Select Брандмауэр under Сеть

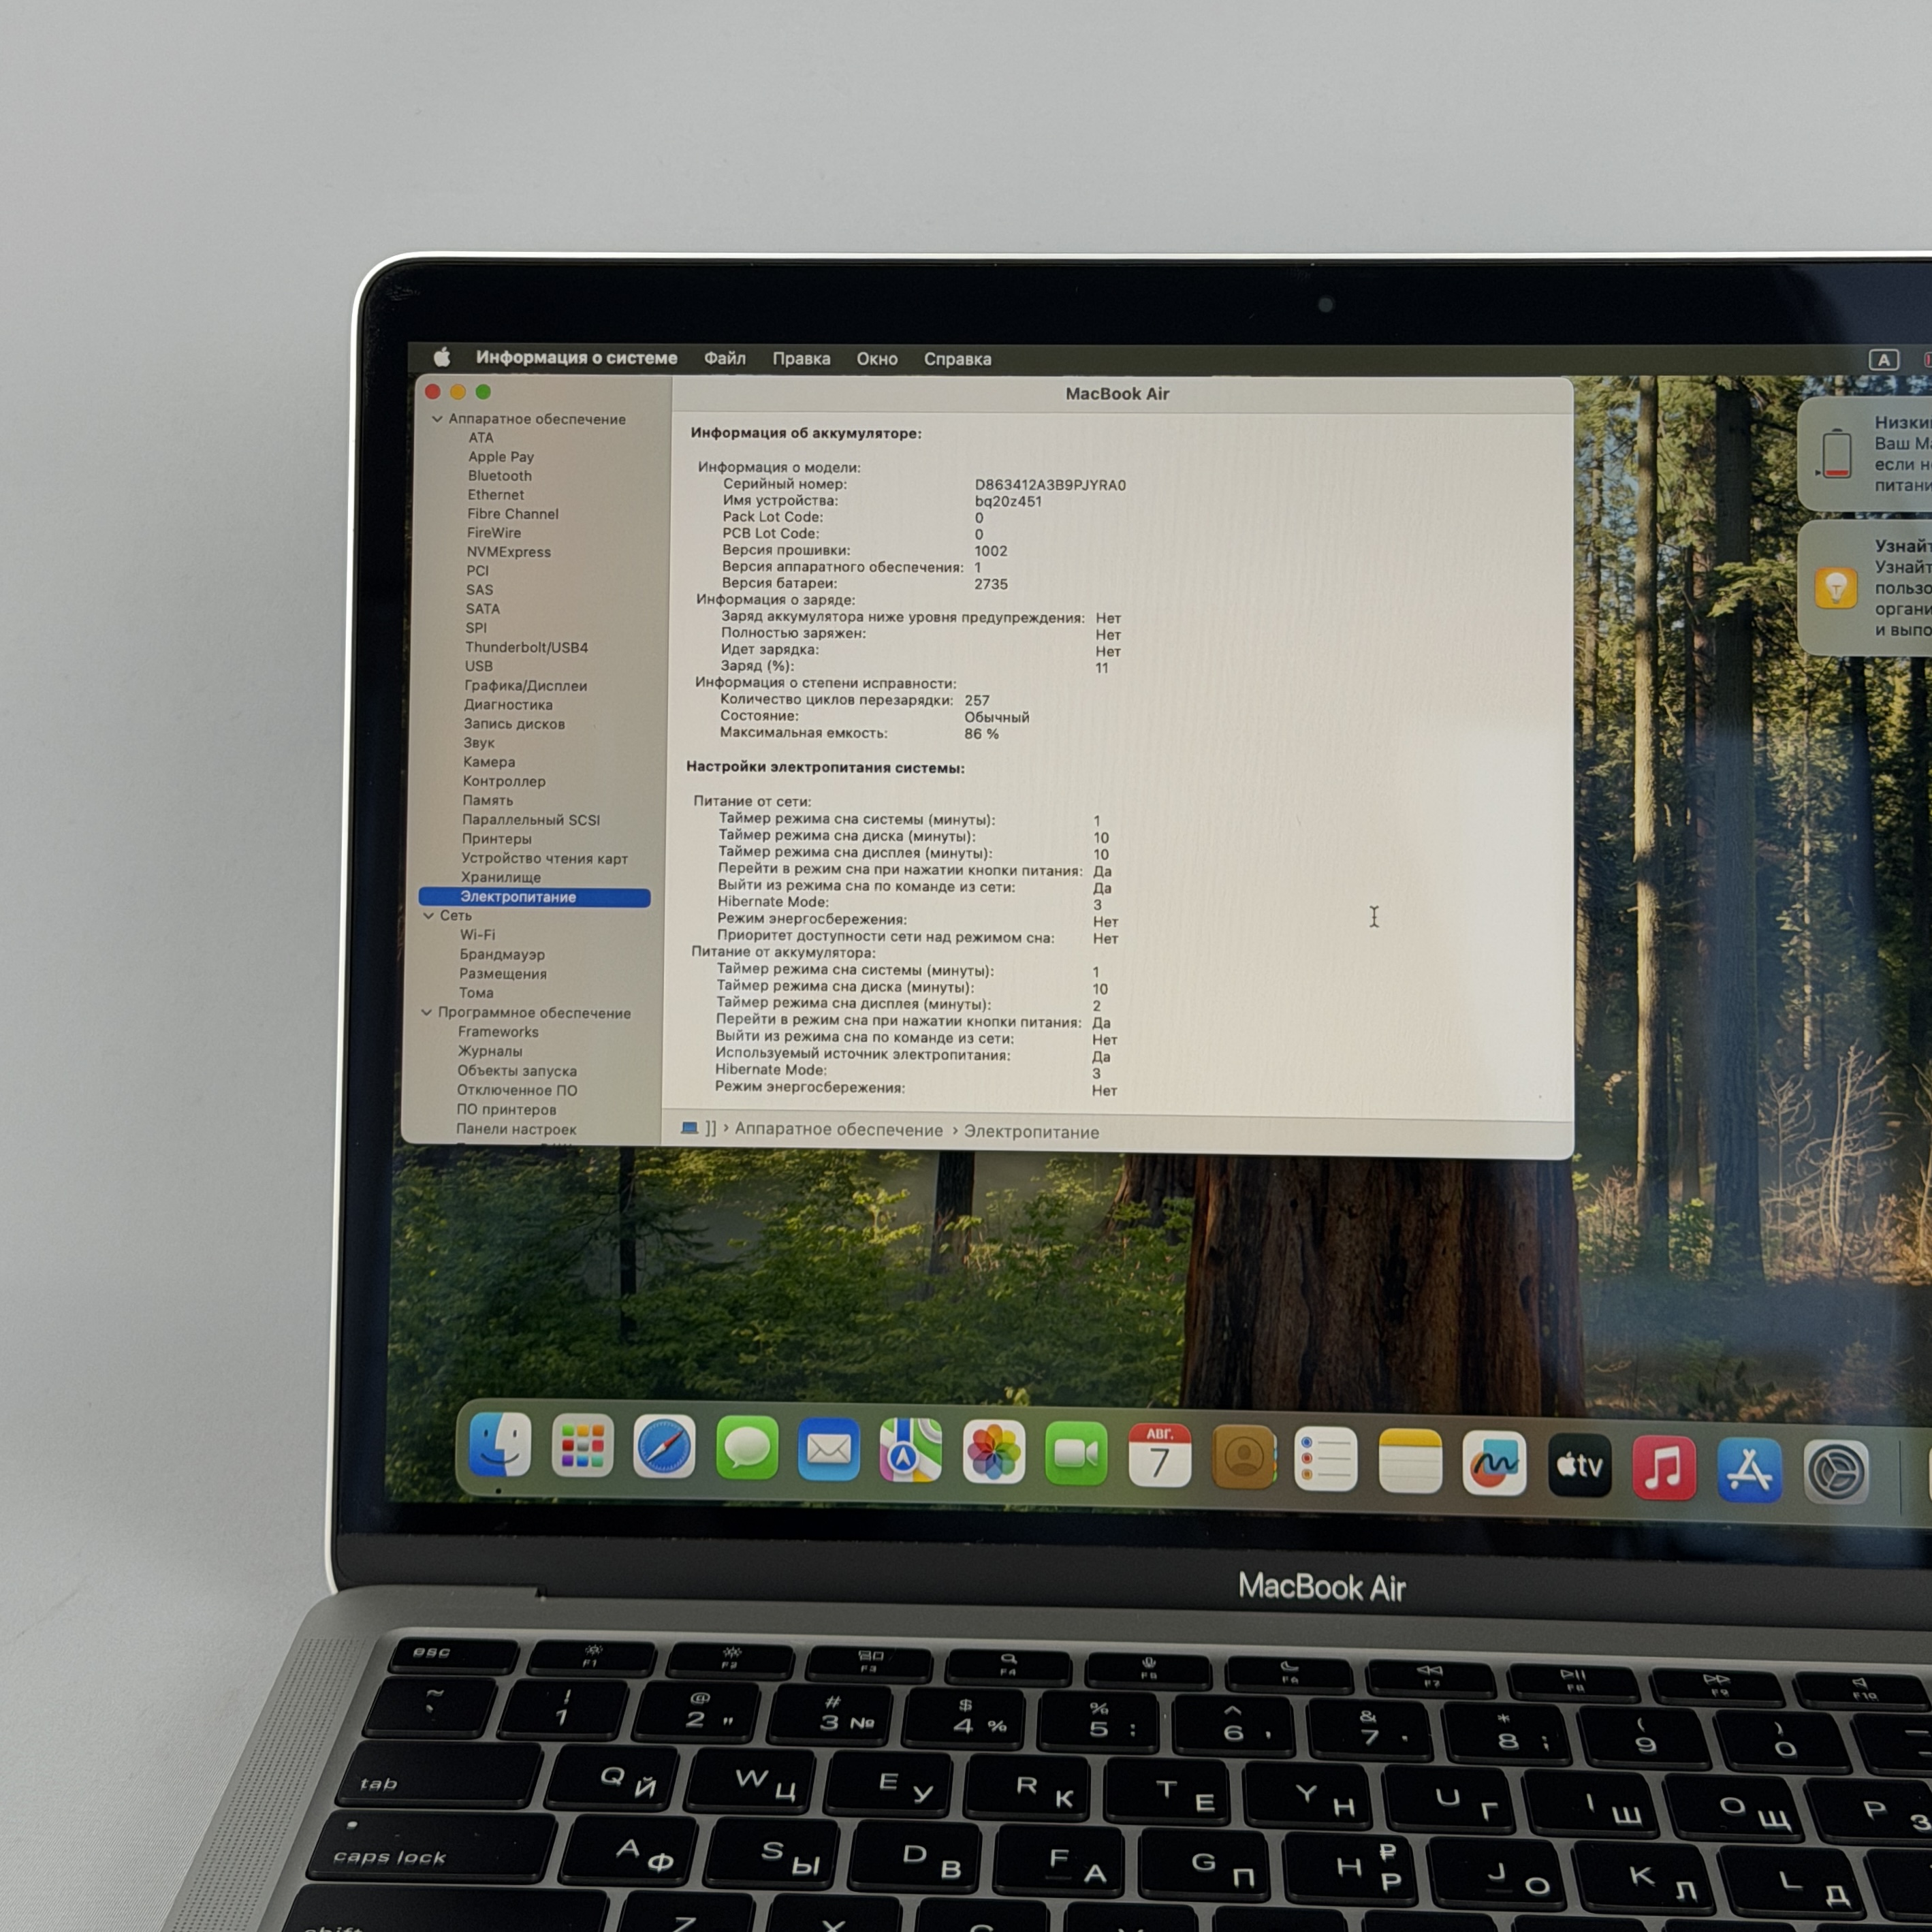coord(502,954)
